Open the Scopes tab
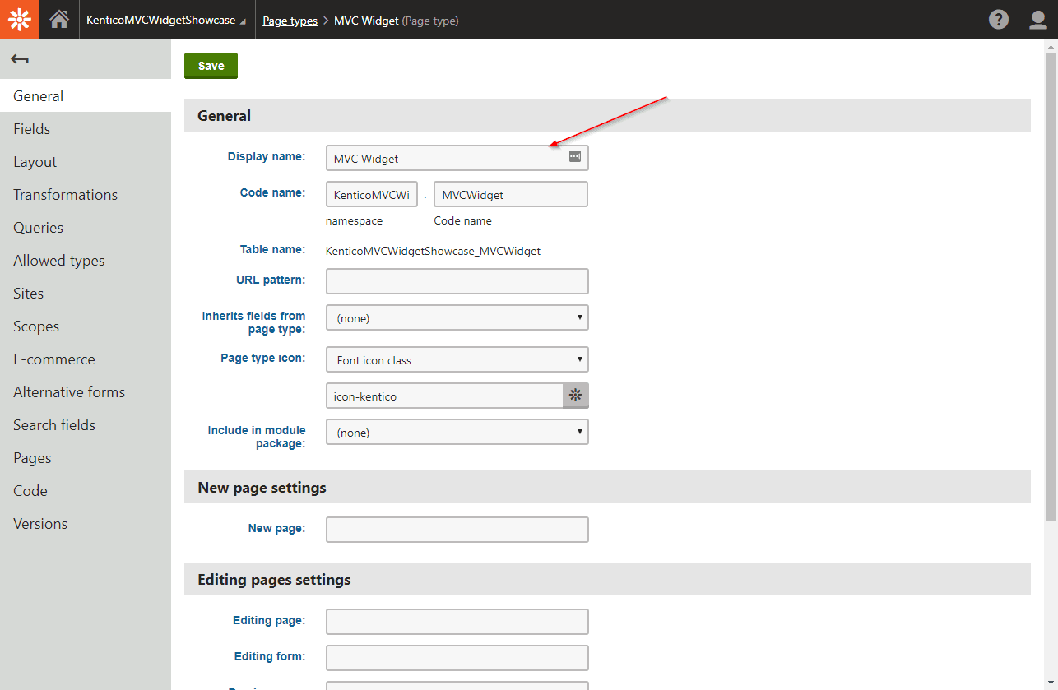Viewport: 1058px width, 690px height. (86, 326)
